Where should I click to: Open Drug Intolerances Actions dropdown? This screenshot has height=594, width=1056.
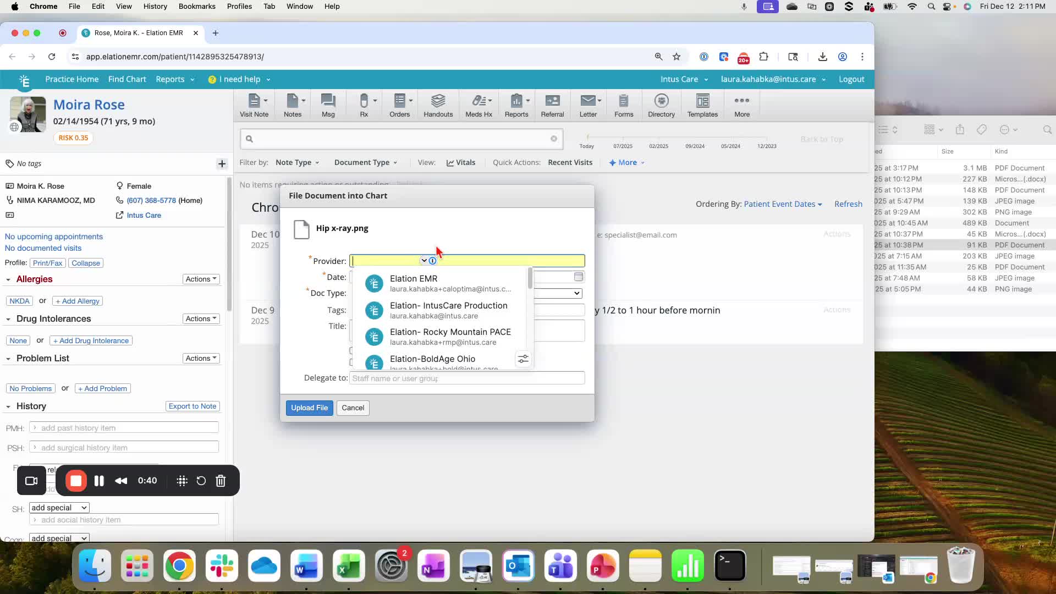click(x=201, y=318)
